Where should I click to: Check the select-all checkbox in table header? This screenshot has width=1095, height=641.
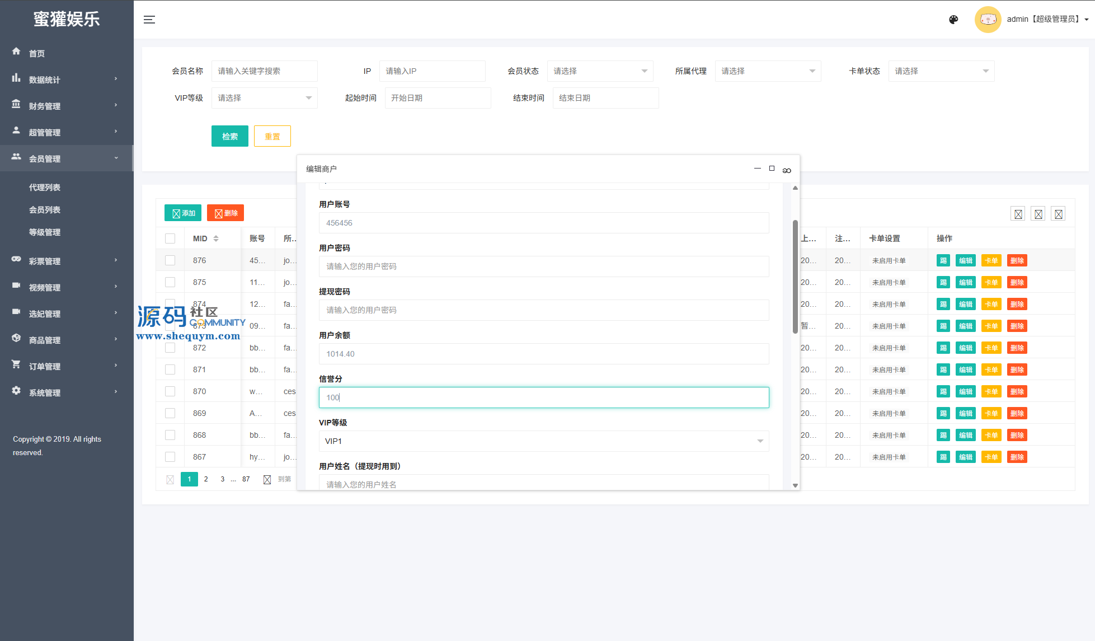pyautogui.click(x=170, y=238)
